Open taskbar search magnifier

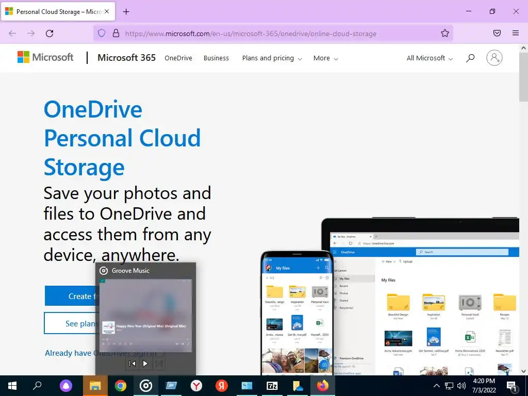click(37, 386)
